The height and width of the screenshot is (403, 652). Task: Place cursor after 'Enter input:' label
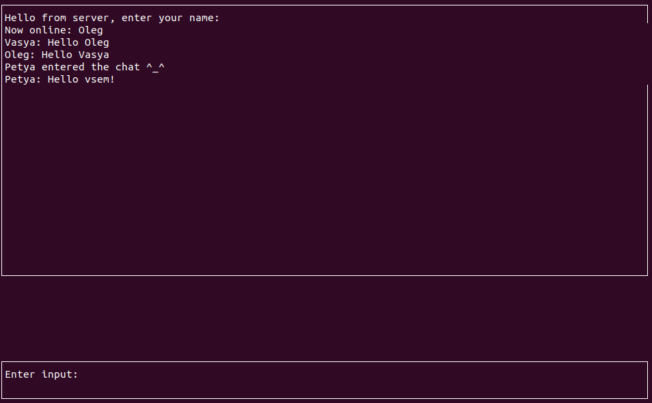(x=85, y=374)
